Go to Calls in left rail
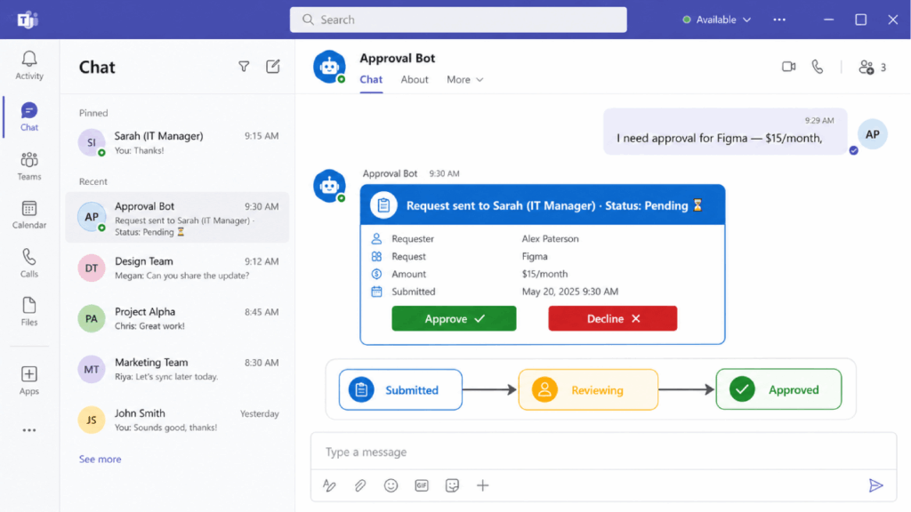This screenshot has height=512, width=911. [x=29, y=263]
